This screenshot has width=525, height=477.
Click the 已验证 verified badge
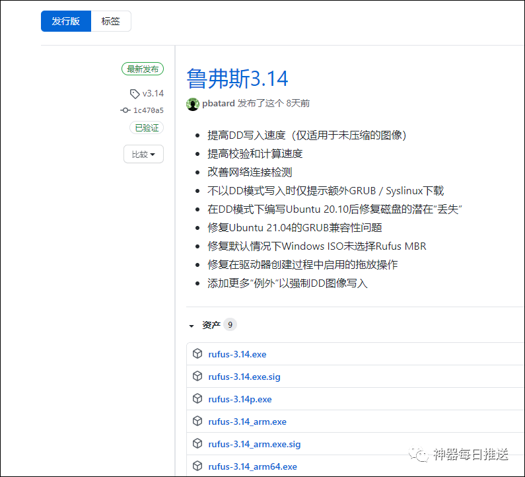pos(147,128)
